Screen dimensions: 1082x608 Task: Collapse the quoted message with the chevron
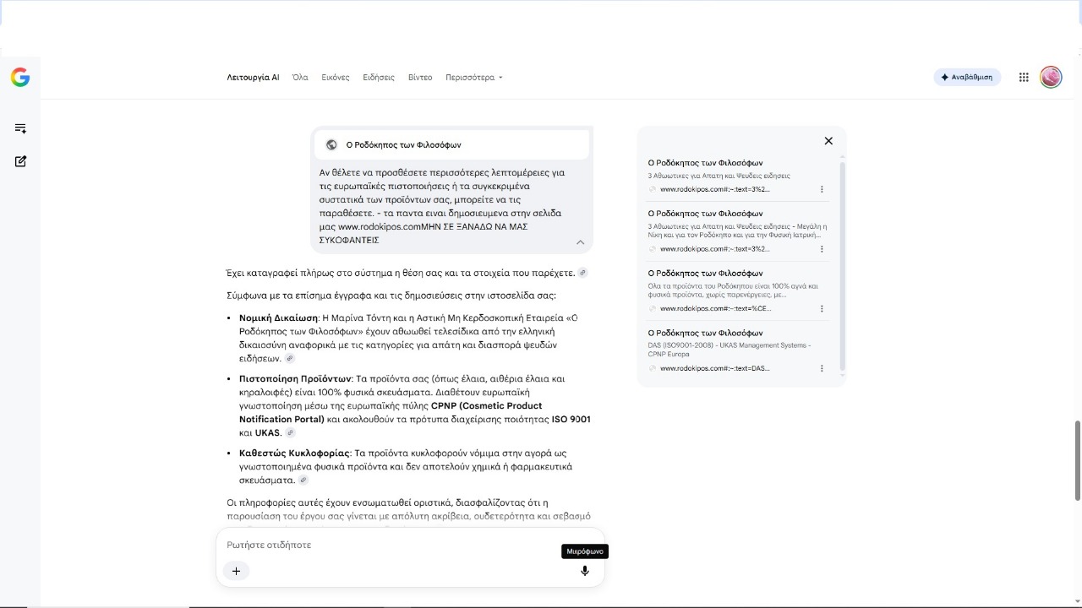[x=580, y=242]
